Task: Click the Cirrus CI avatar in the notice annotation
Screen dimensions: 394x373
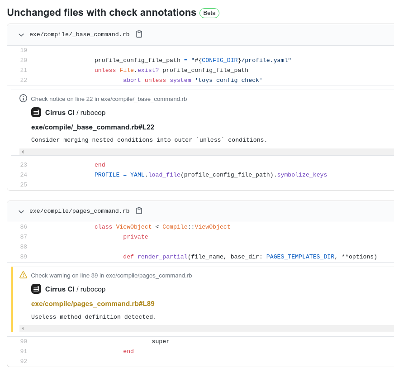Action: [x=36, y=112]
